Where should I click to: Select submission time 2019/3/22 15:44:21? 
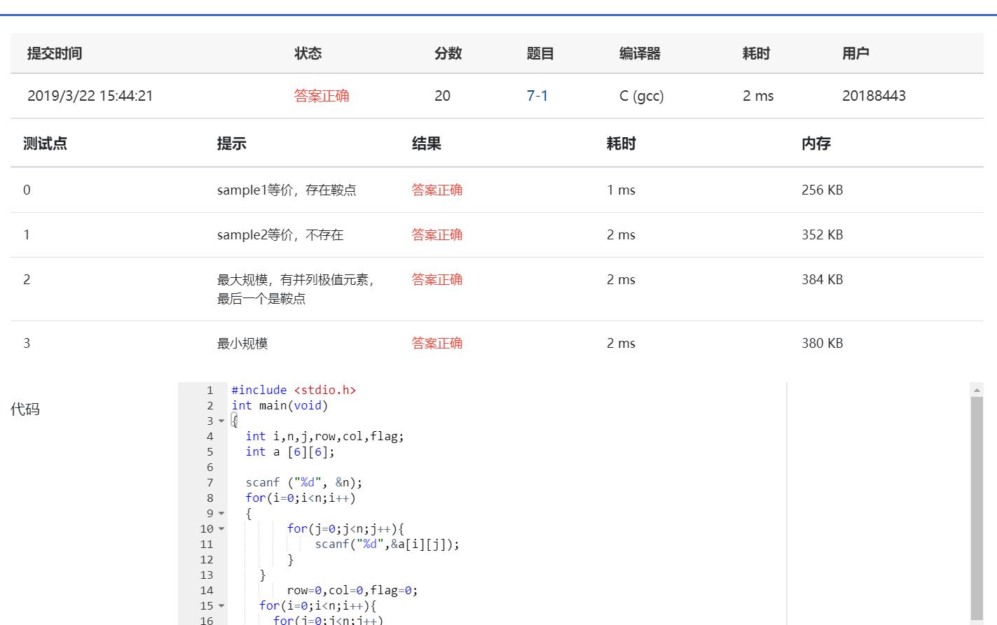(90, 96)
